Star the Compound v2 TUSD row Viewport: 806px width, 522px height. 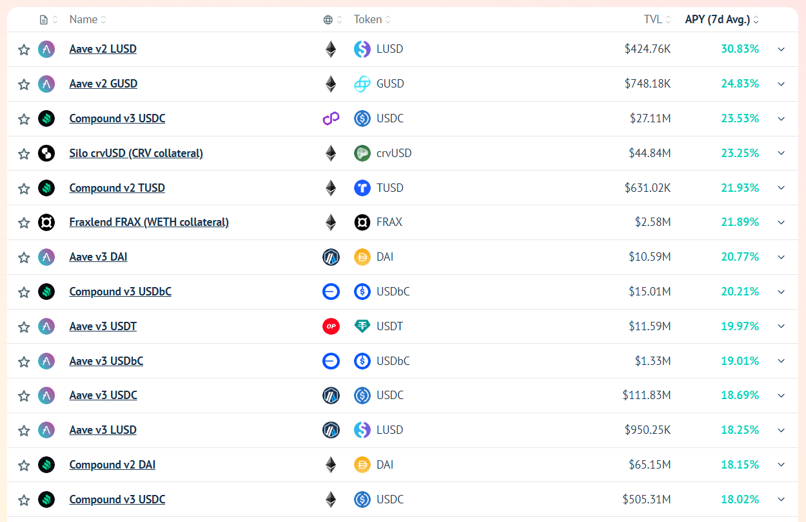(24, 188)
